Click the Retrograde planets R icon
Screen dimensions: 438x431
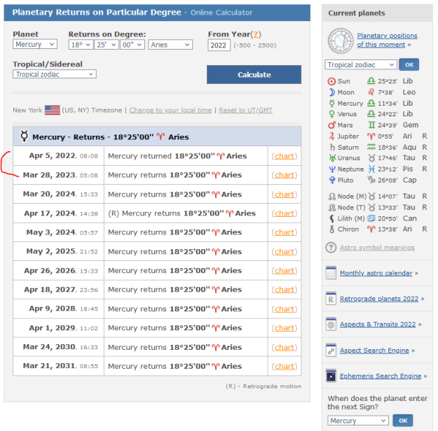coord(331,298)
